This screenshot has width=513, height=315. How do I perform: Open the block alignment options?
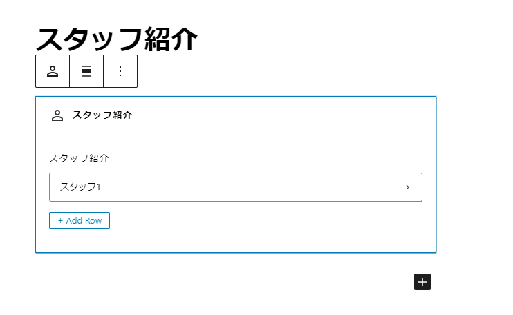(86, 71)
